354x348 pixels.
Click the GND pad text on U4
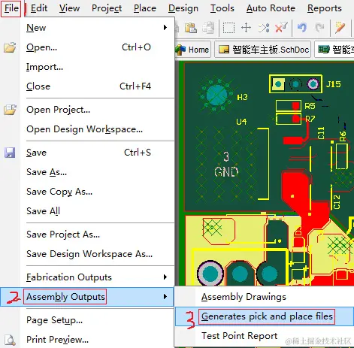(x=226, y=172)
